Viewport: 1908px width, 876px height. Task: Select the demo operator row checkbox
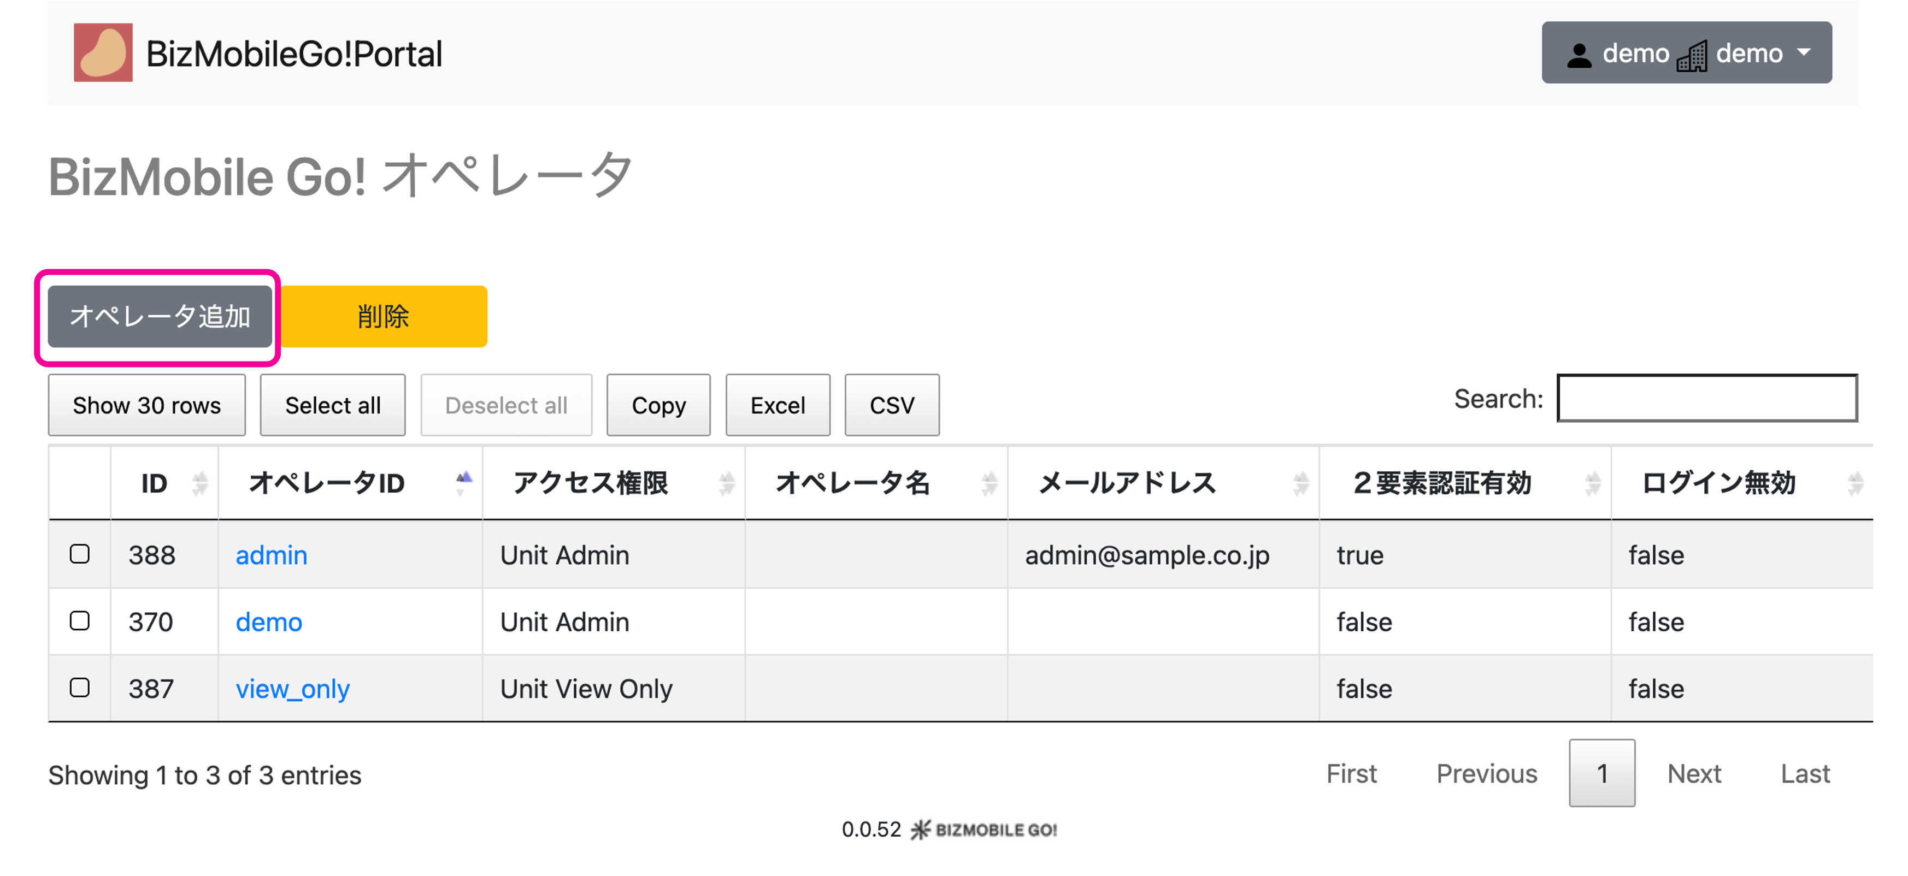click(x=80, y=620)
